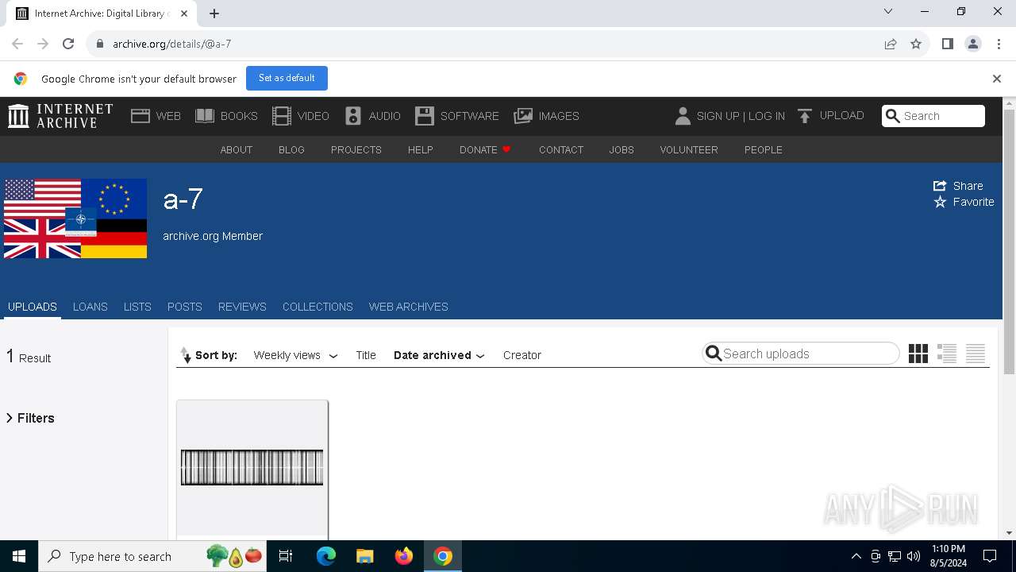Open the Volunteer link
This screenshot has width=1016, height=572.
pyautogui.click(x=689, y=149)
